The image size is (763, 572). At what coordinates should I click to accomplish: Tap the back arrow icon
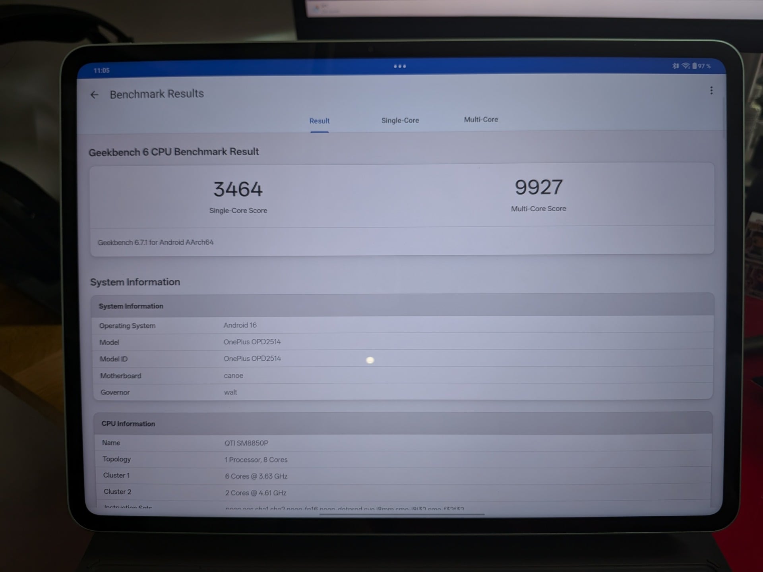94,95
